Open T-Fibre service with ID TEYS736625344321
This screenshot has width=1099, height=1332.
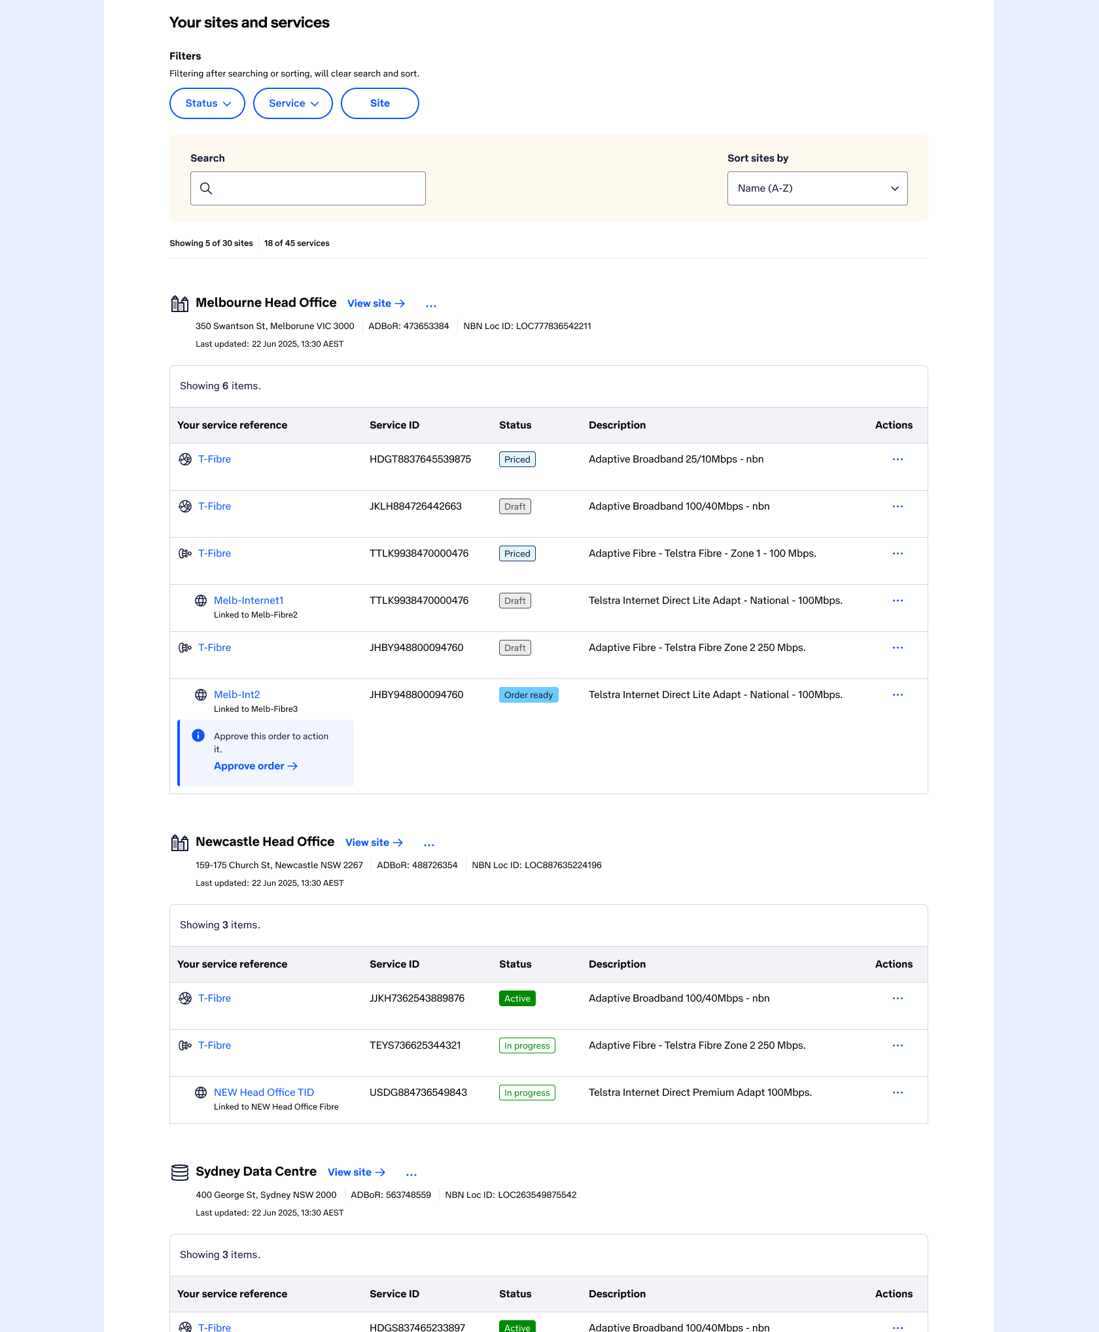tap(215, 1045)
